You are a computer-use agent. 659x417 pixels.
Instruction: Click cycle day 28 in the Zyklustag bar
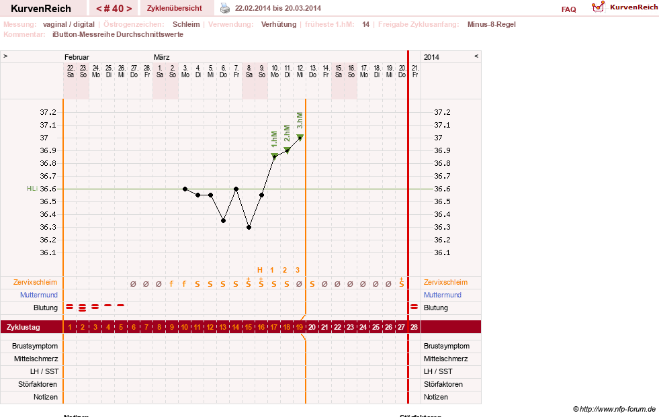coord(414,327)
